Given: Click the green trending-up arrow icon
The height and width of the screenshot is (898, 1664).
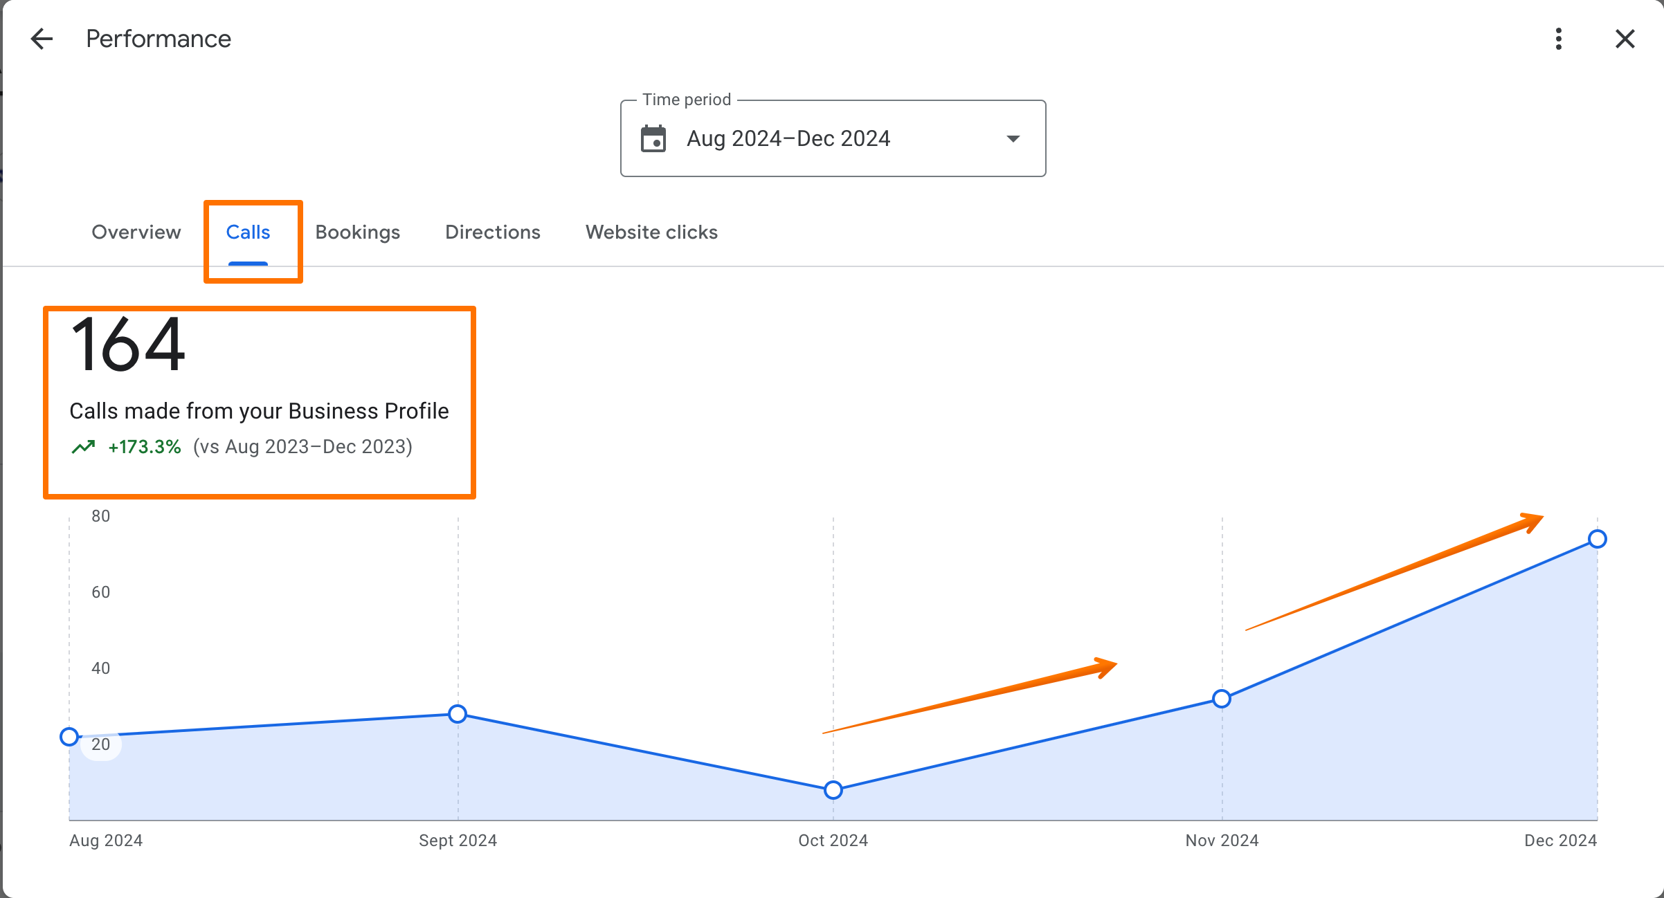Looking at the screenshot, I should click(x=83, y=448).
